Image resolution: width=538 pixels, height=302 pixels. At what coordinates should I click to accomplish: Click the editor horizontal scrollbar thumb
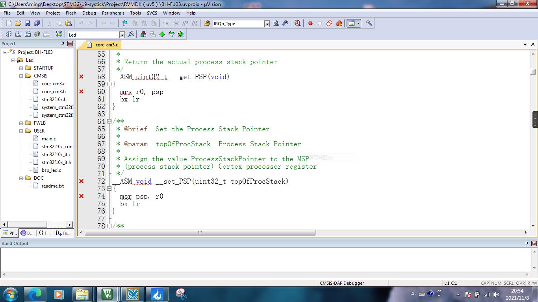click(200, 233)
